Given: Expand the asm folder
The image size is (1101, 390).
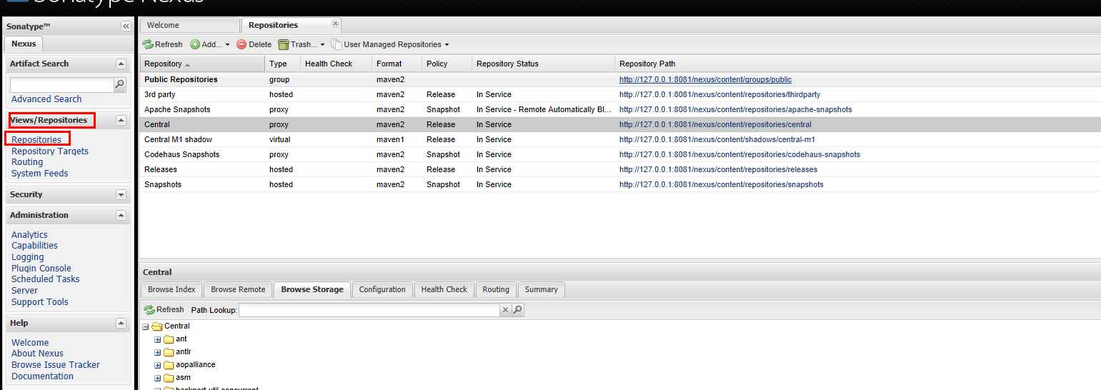Looking at the screenshot, I should 158,378.
